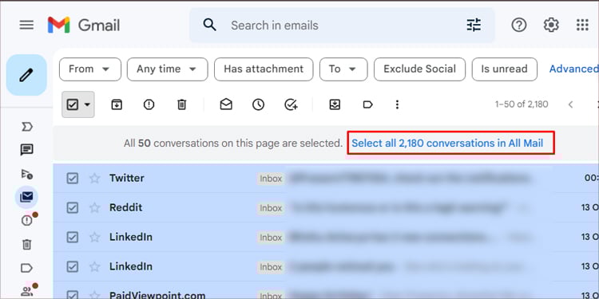This screenshot has height=299, width=599.
Task: Open Important label in sidebar
Action: click(x=26, y=127)
